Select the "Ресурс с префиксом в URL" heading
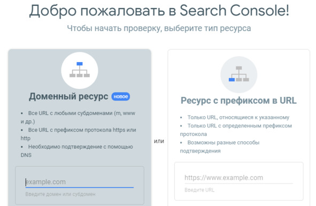The image size is (316, 206). pos(238,101)
